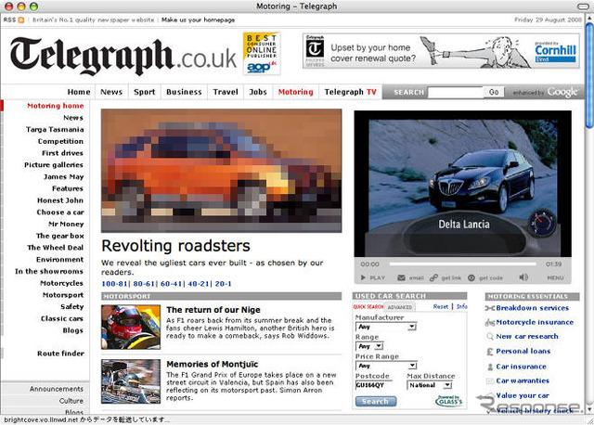Click the Postcode input field
The image size is (594, 425).
(373, 385)
